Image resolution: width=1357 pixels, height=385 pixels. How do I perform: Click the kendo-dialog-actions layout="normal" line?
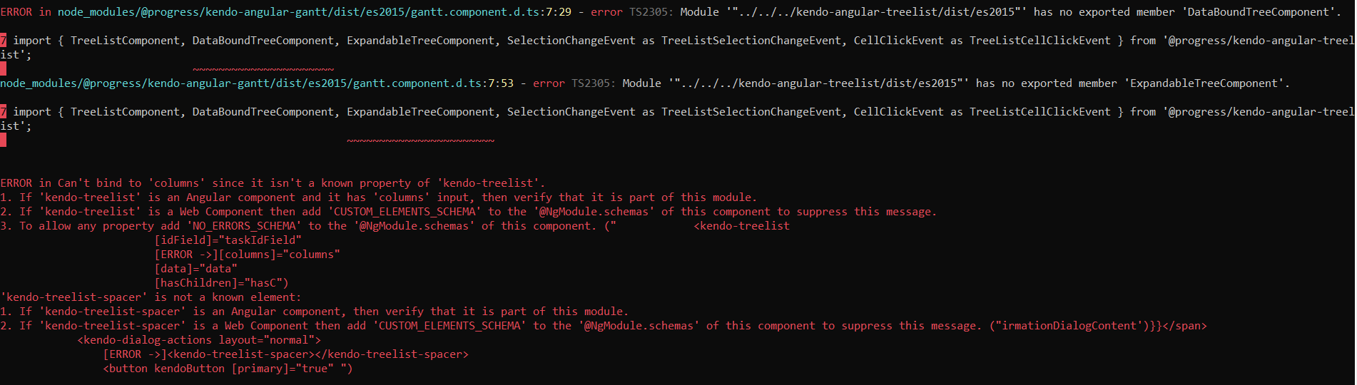(199, 340)
